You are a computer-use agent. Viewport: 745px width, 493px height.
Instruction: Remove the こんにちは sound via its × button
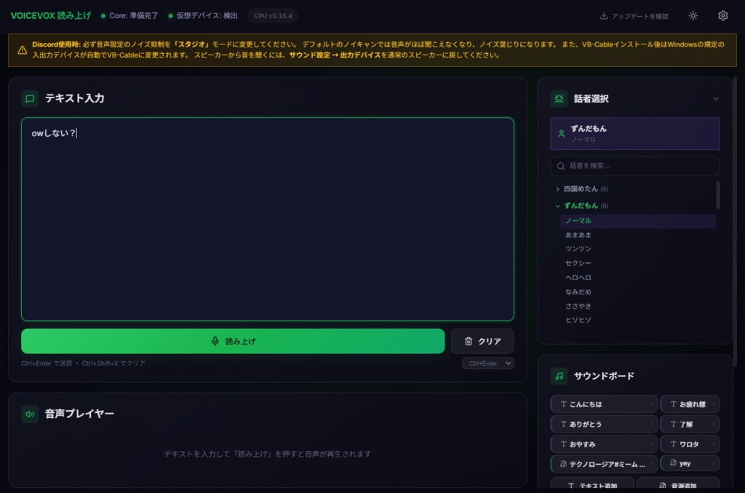pyautogui.click(x=653, y=403)
